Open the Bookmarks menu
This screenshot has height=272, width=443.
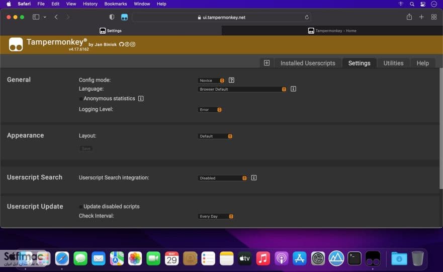click(x=116, y=4)
